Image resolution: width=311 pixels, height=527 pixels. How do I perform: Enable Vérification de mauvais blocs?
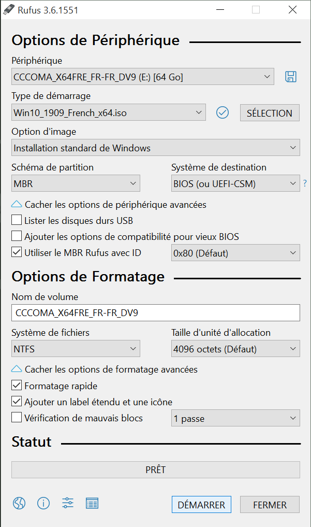[x=17, y=418]
